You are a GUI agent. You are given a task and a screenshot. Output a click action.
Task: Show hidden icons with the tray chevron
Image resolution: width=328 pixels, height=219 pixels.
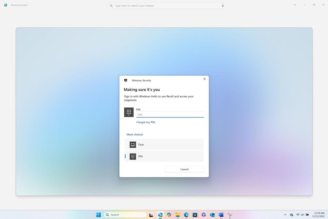285,215
